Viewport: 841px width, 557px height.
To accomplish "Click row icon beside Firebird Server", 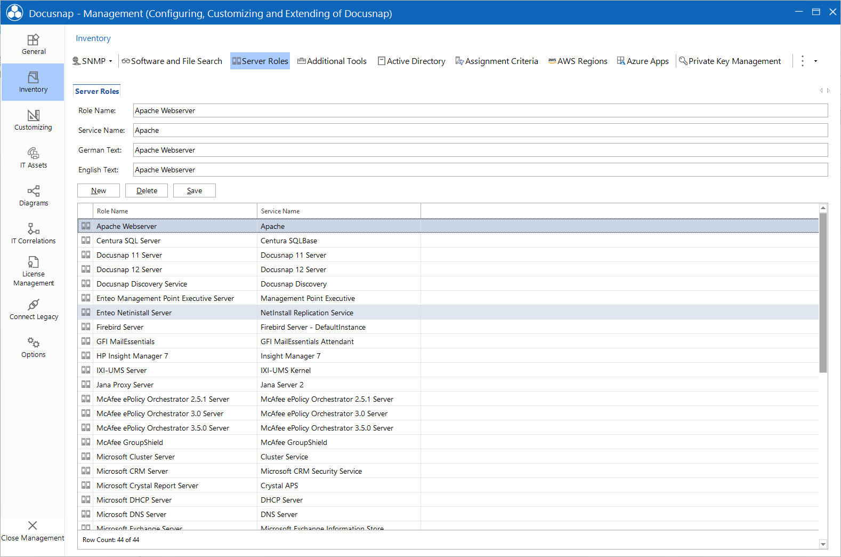I will click(86, 327).
